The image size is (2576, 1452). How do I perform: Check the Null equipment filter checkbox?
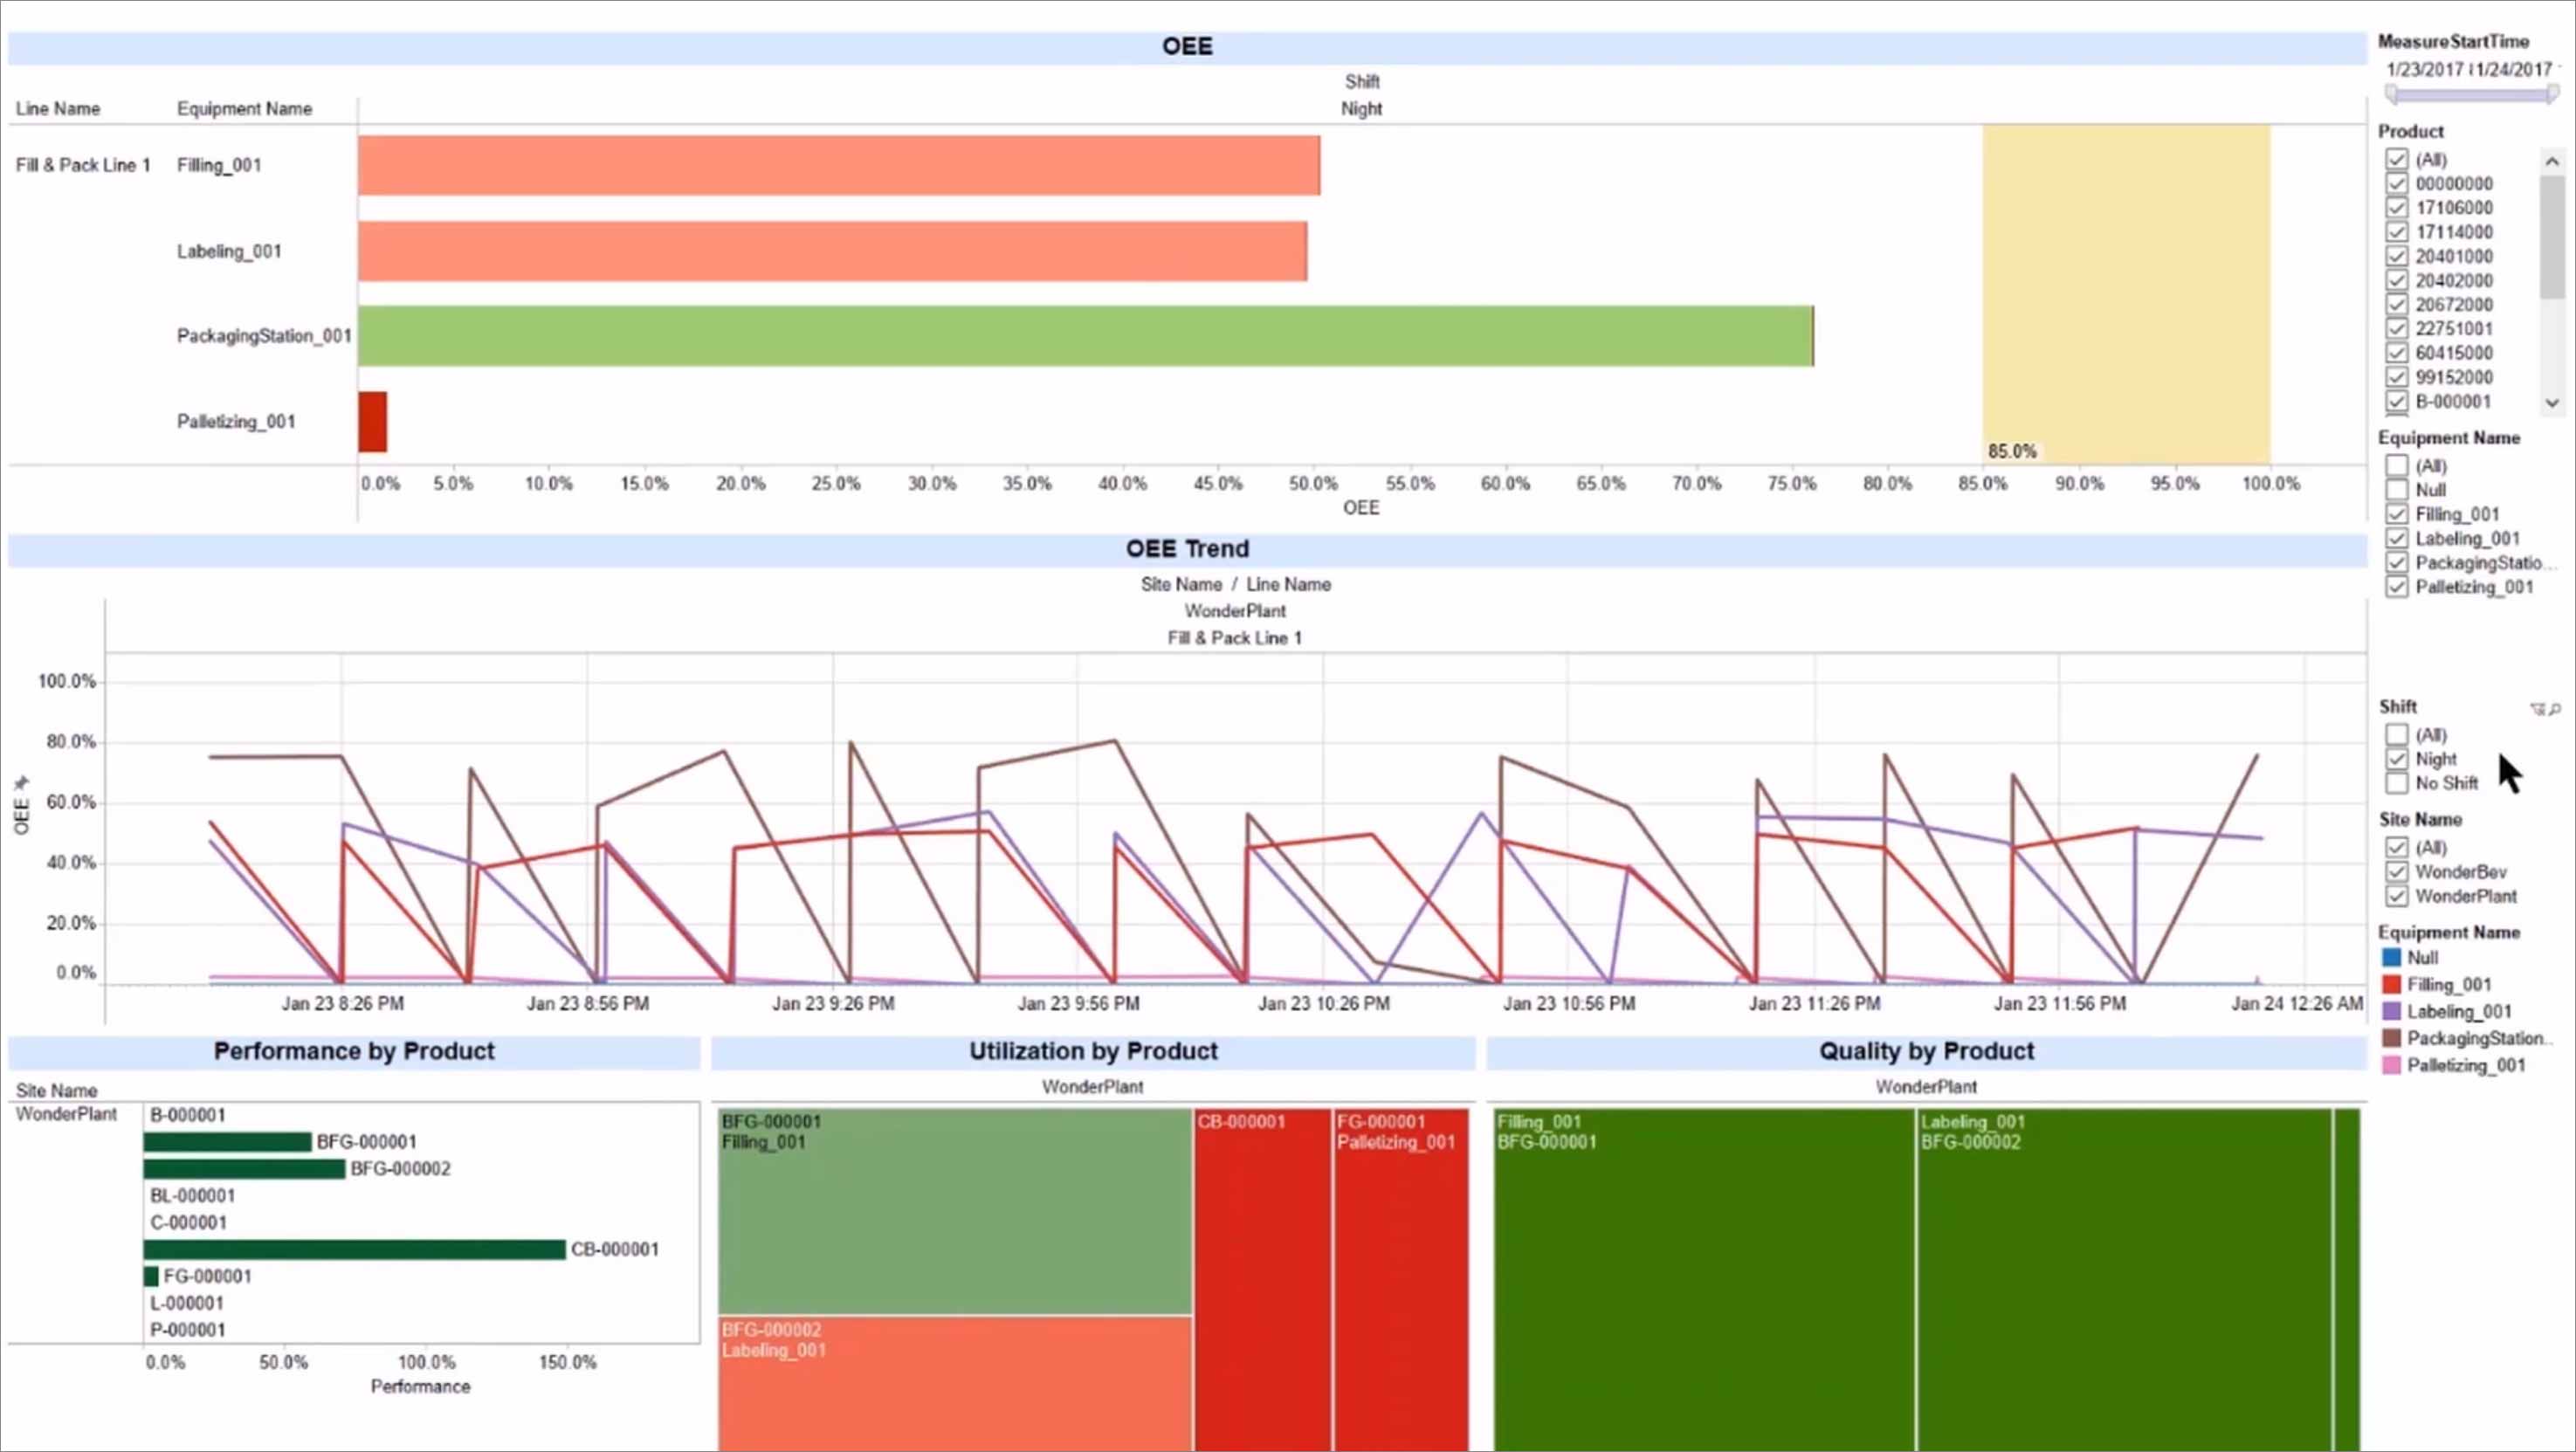click(2396, 489)
